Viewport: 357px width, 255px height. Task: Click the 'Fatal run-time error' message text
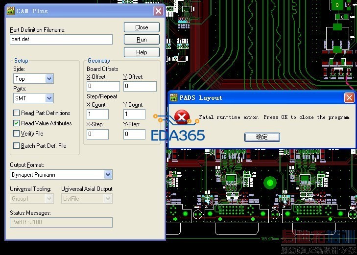(x=275, y=117)
